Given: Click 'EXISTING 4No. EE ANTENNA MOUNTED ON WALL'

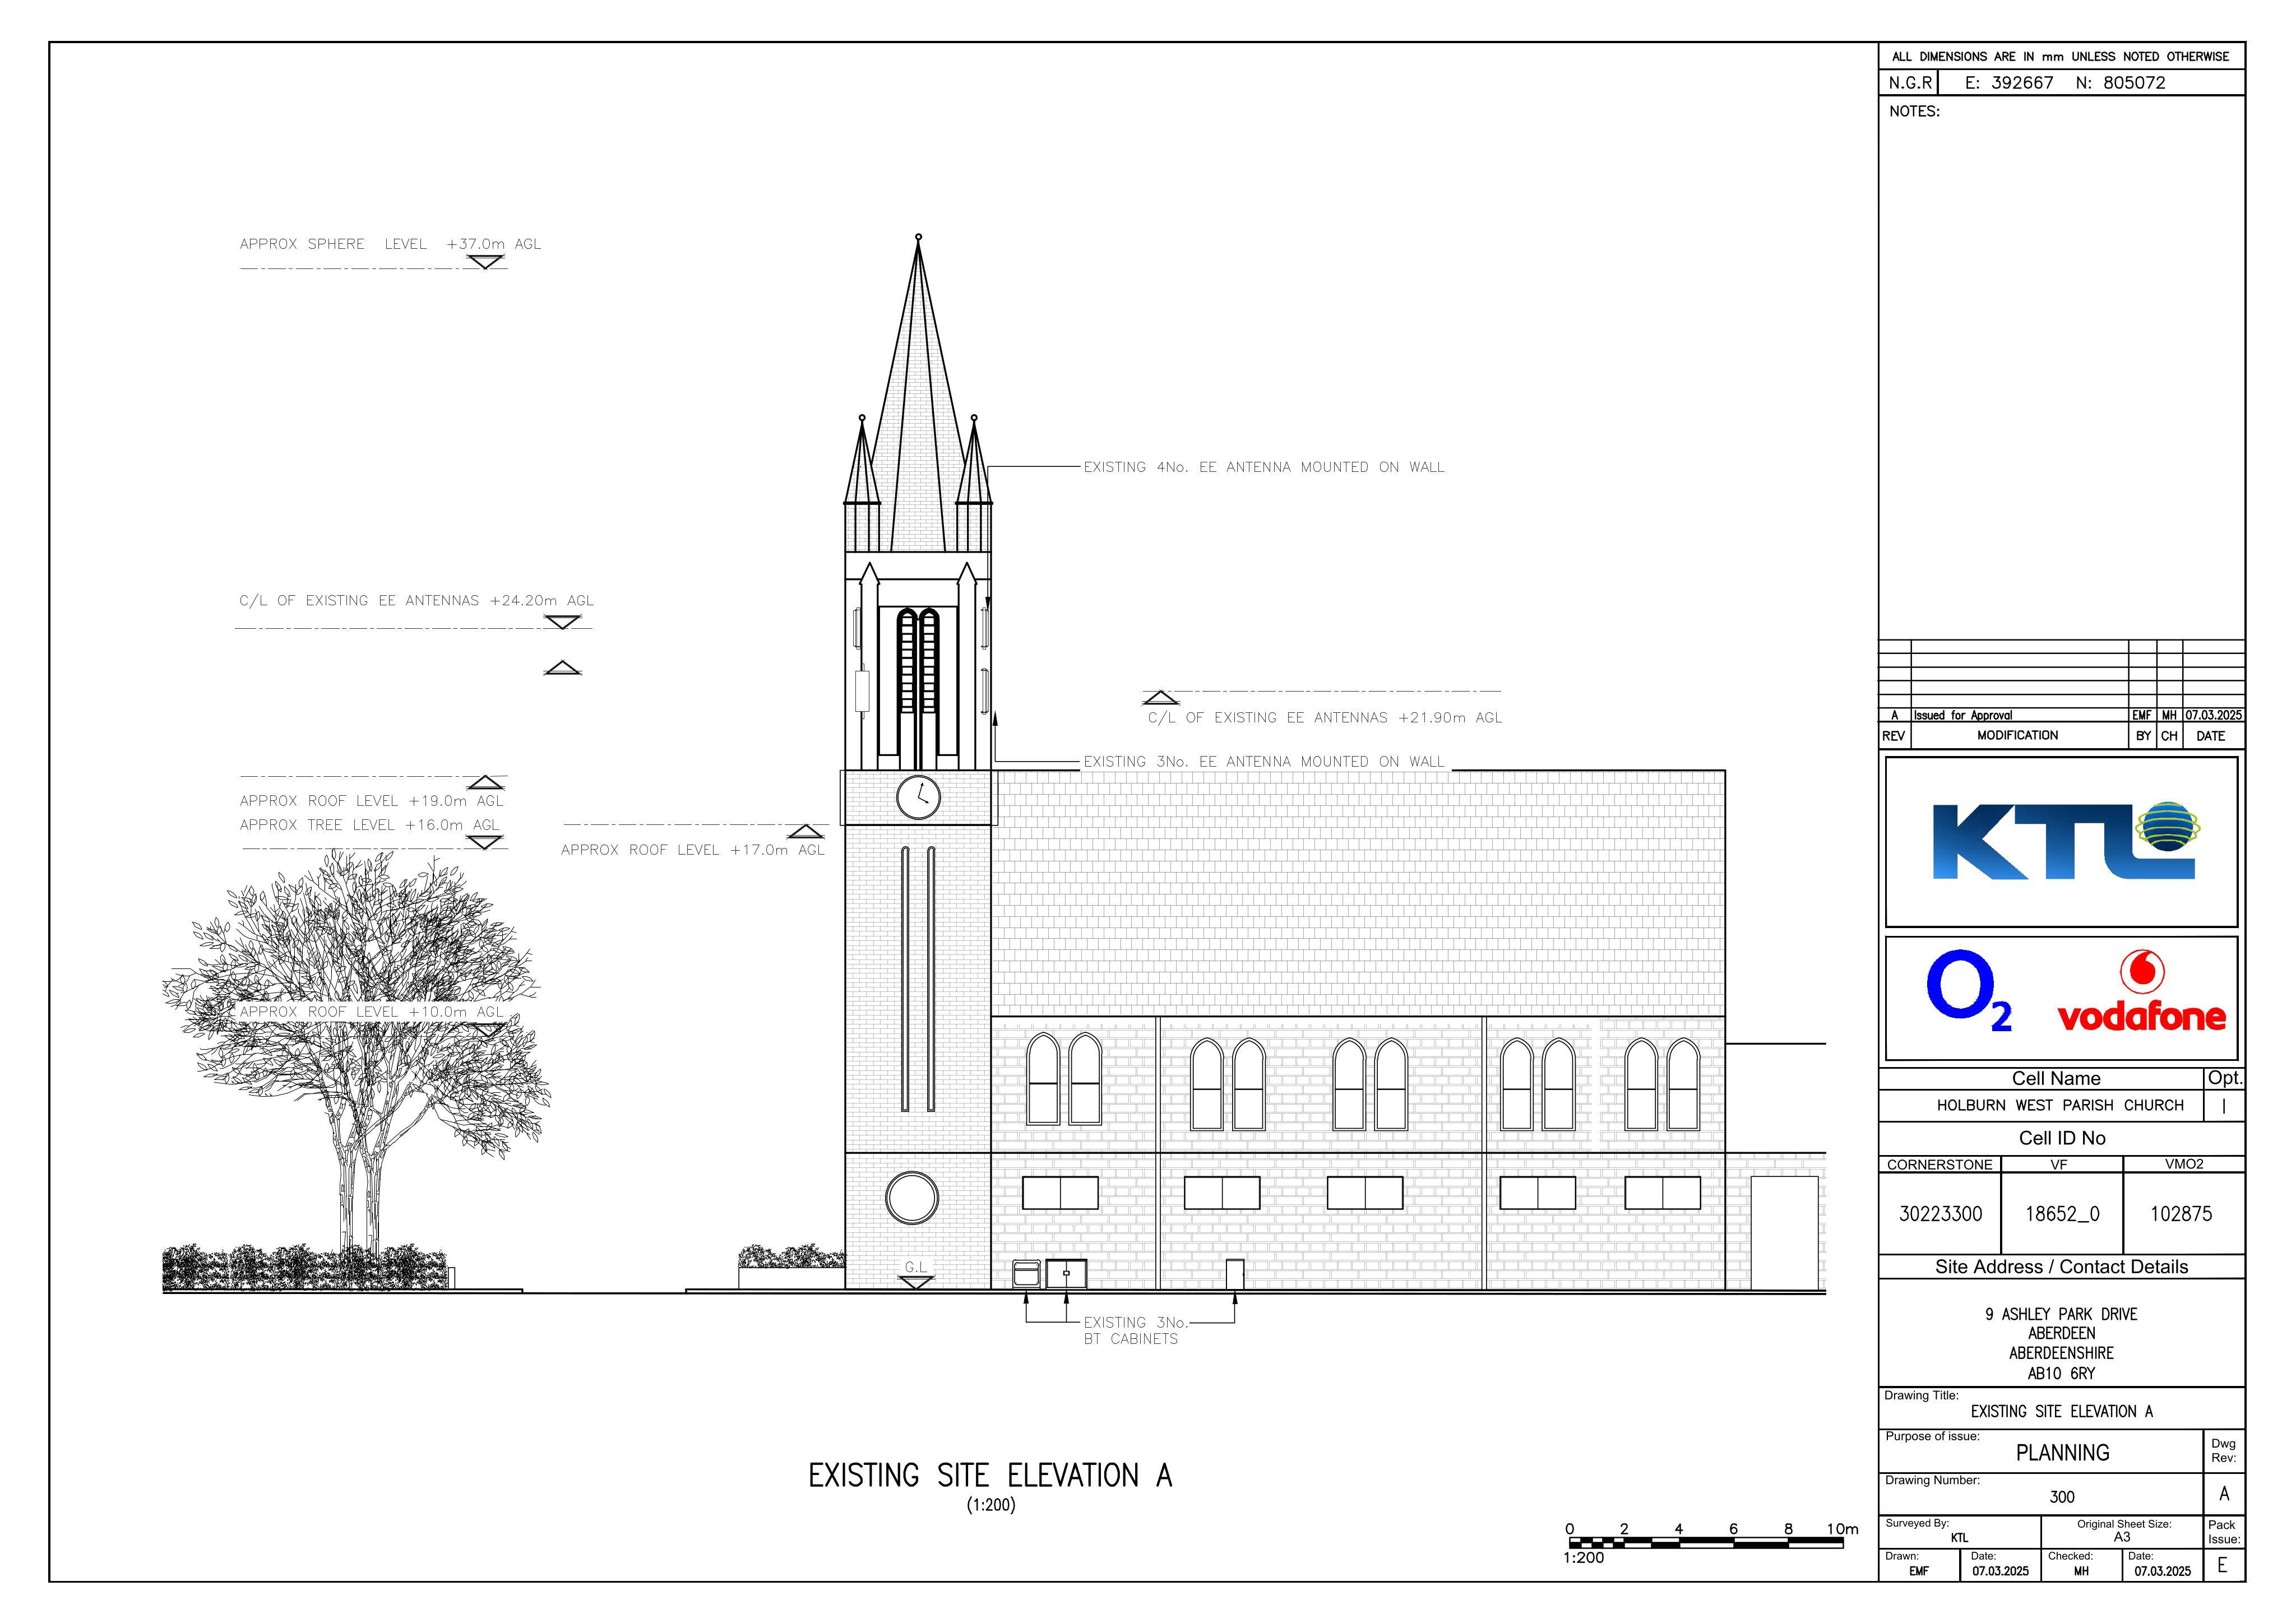Looking at the screenshot, I should point(1264,467).
